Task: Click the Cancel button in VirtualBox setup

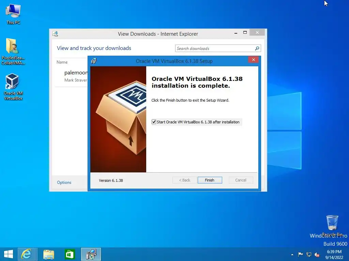Action: pyautogui.click(x=241, y=180)
